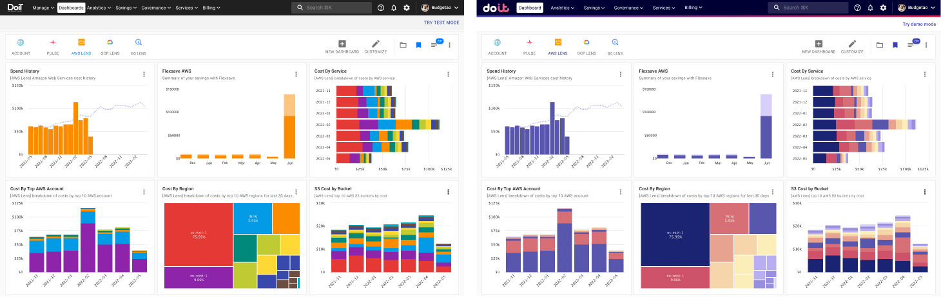Open three-dot toolbar menu in the orange dashboard

pyautogui.click(x=449, y=45)
